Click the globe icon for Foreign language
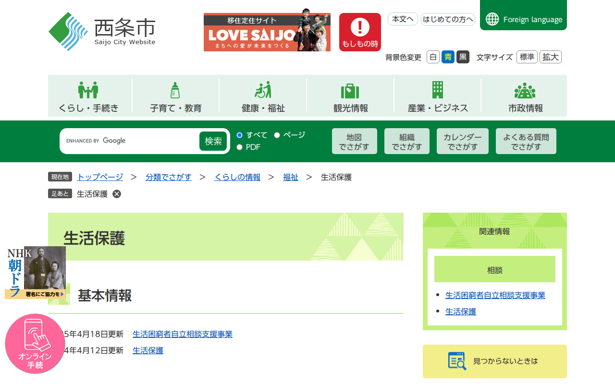The height and width of the screenshot is (384, 615). coord(492,19)
